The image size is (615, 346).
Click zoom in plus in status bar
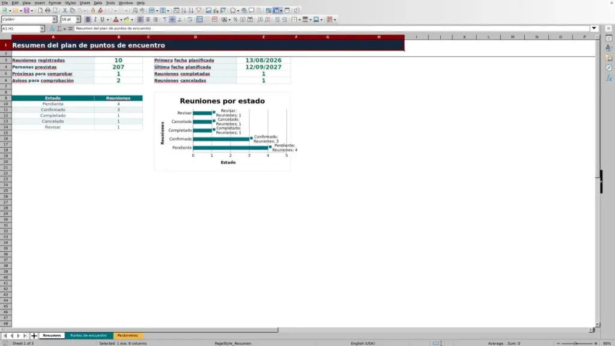pyautogui.click(x=596, y=344)
